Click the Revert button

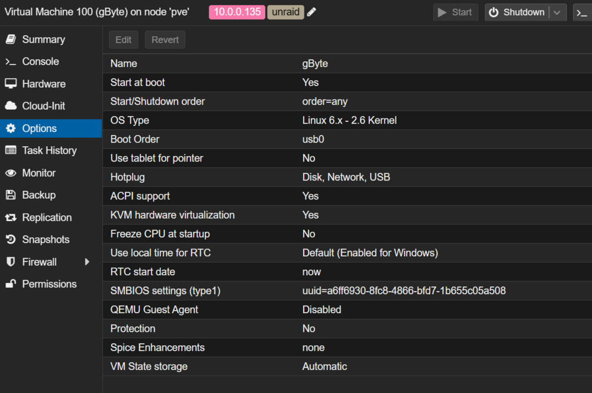[165, 40]
